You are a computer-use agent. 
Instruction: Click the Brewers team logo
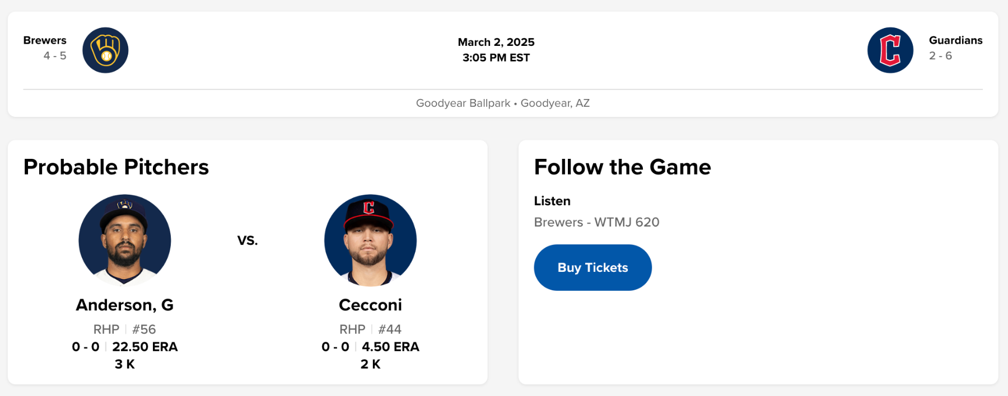click(x=105, y=50)
